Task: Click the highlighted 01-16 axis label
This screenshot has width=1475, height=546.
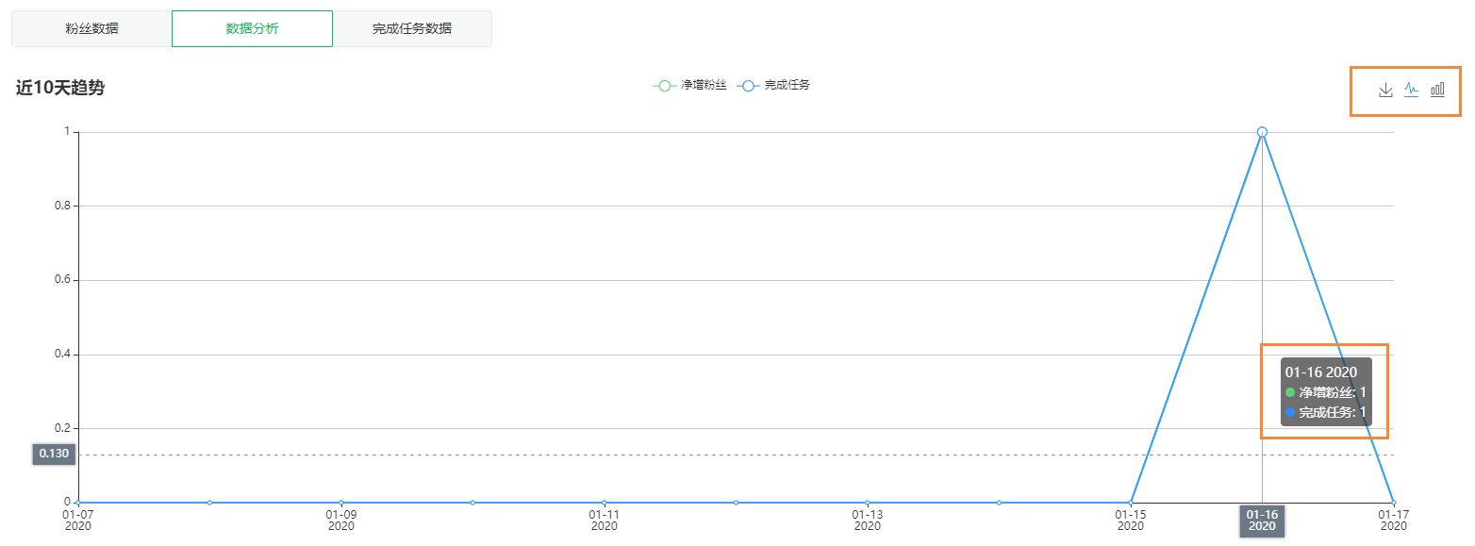Action: click(1262, 521)
